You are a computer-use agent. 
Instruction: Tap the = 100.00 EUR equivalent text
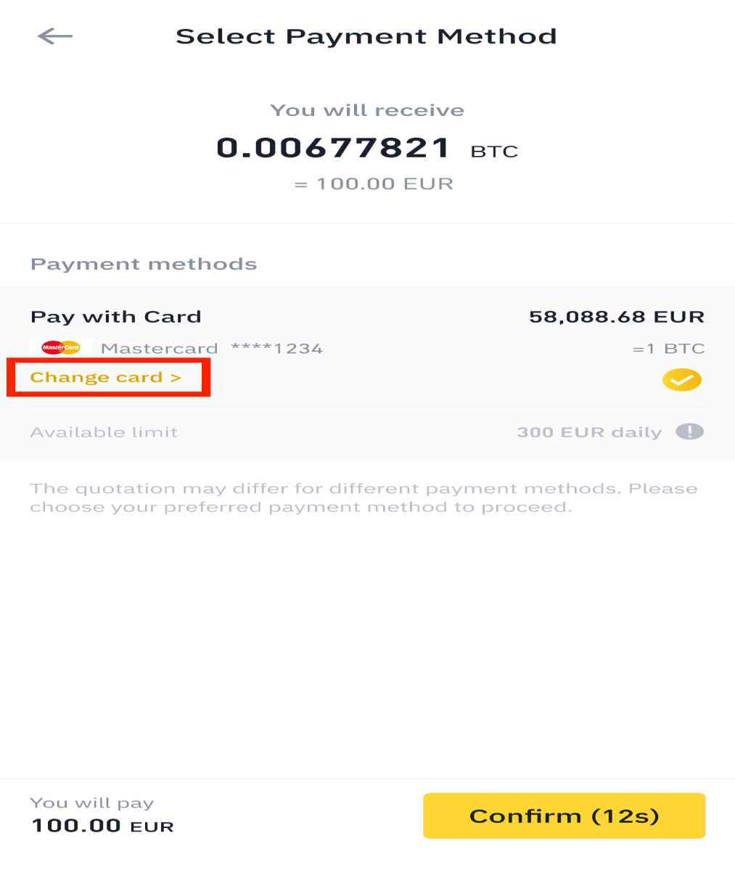click(374, 184)
